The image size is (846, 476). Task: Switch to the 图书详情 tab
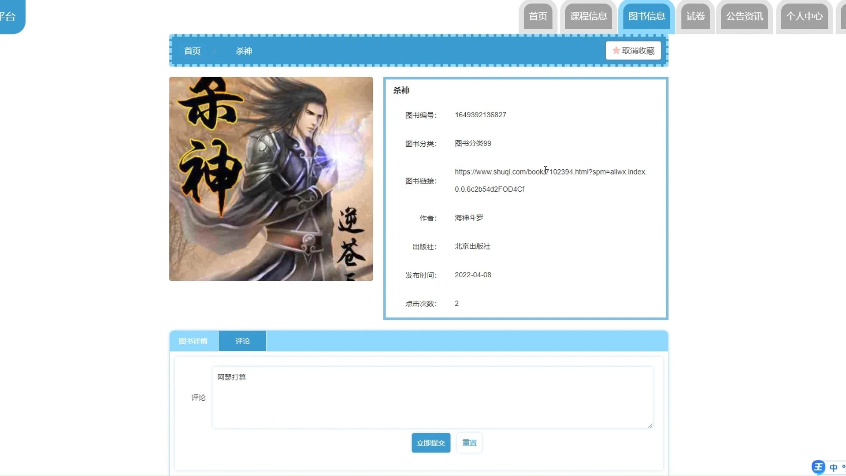click(193, 341)
